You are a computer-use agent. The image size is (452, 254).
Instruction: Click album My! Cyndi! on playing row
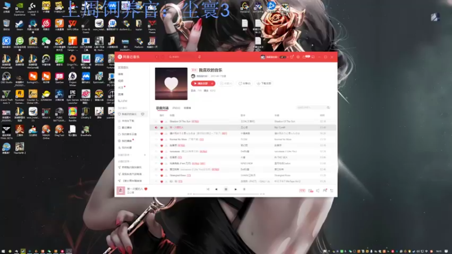(x=280, y=128)
